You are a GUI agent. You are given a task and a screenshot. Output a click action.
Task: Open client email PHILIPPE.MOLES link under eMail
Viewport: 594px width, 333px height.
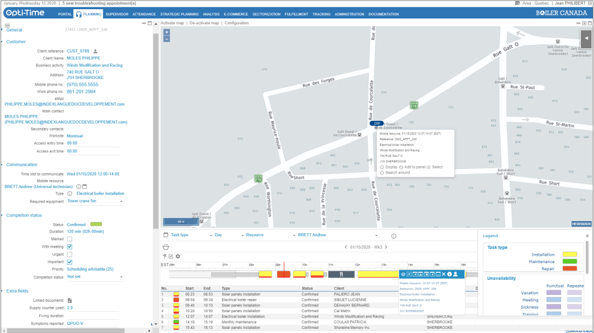click(x=65, y=104)
